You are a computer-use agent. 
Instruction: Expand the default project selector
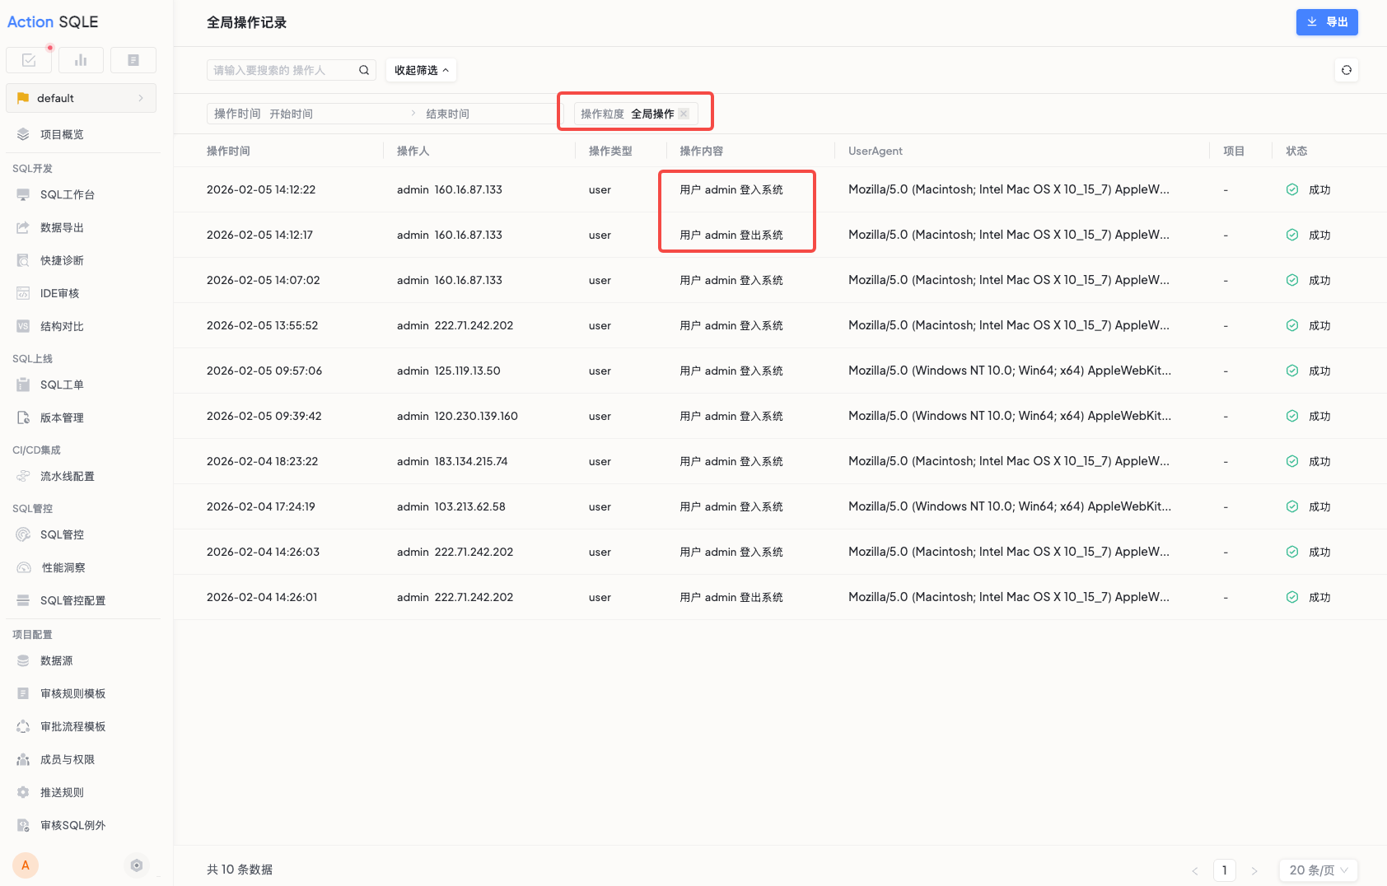tap(81, 98)
